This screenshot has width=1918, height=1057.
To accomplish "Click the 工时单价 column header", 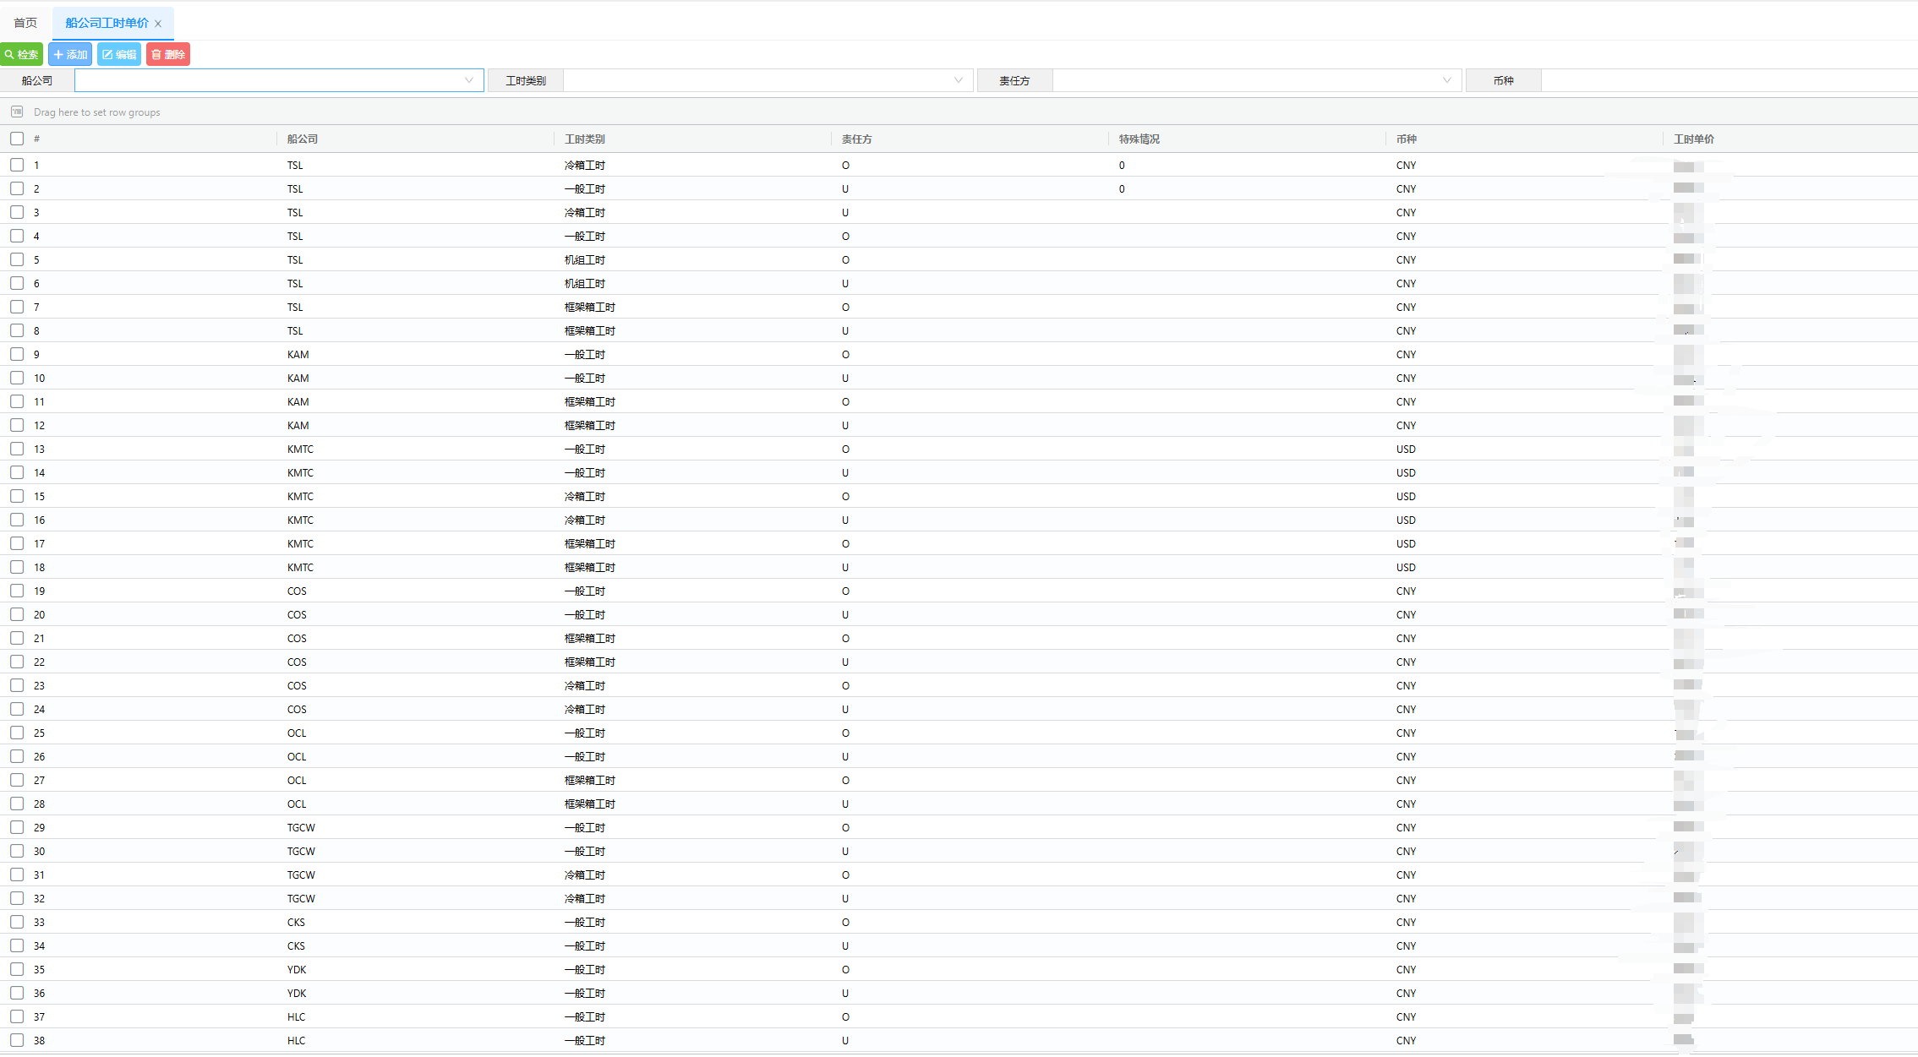I will 1694,139.
